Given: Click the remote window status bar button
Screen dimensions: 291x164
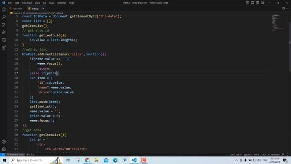Looking at the screenshot, I should tap(3, 154).
